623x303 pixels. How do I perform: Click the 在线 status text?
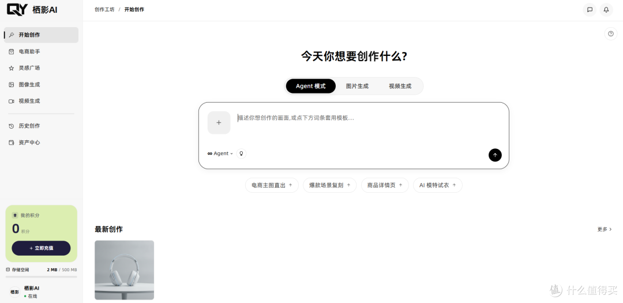tap(32, 296)
